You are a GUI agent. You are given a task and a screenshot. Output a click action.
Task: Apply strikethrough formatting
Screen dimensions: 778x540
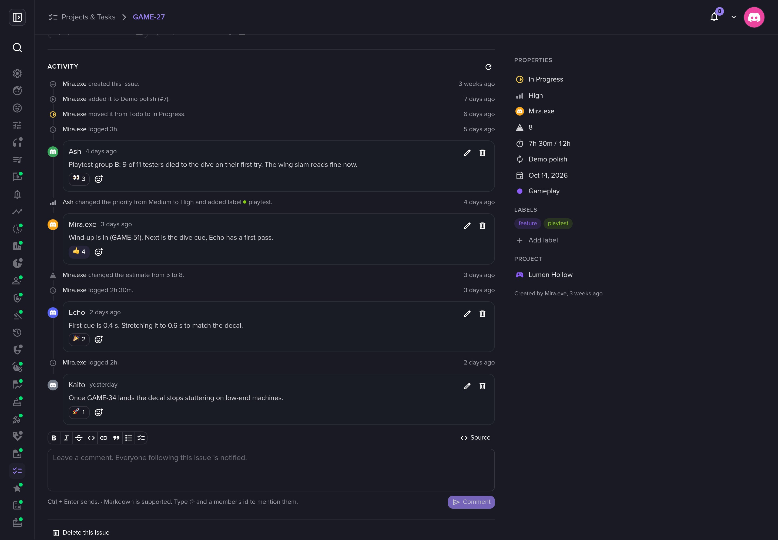click(79, 438)
